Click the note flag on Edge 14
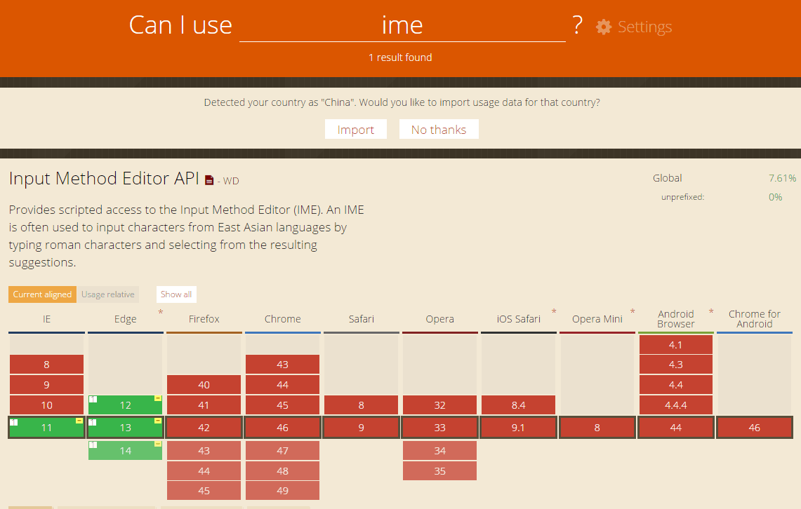The image size is (801, 509). pos(93,444)
